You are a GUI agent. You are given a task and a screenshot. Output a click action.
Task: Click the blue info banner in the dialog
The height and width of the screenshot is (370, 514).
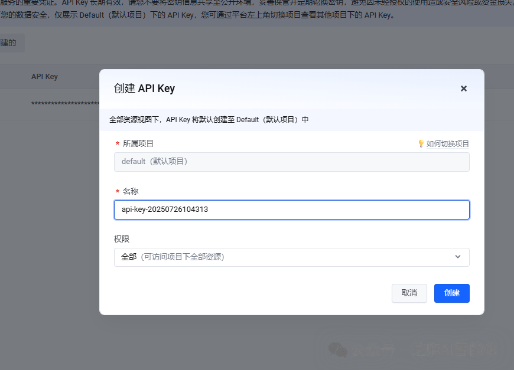pyautogui.click(x=292, y=119)
